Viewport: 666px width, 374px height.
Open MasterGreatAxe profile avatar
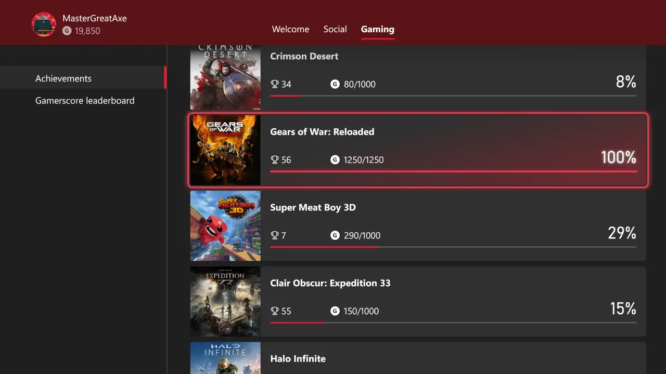44,24
